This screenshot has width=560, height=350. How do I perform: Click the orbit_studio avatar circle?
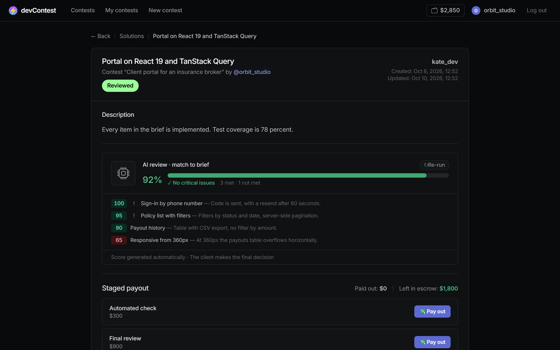pos(476,10)
